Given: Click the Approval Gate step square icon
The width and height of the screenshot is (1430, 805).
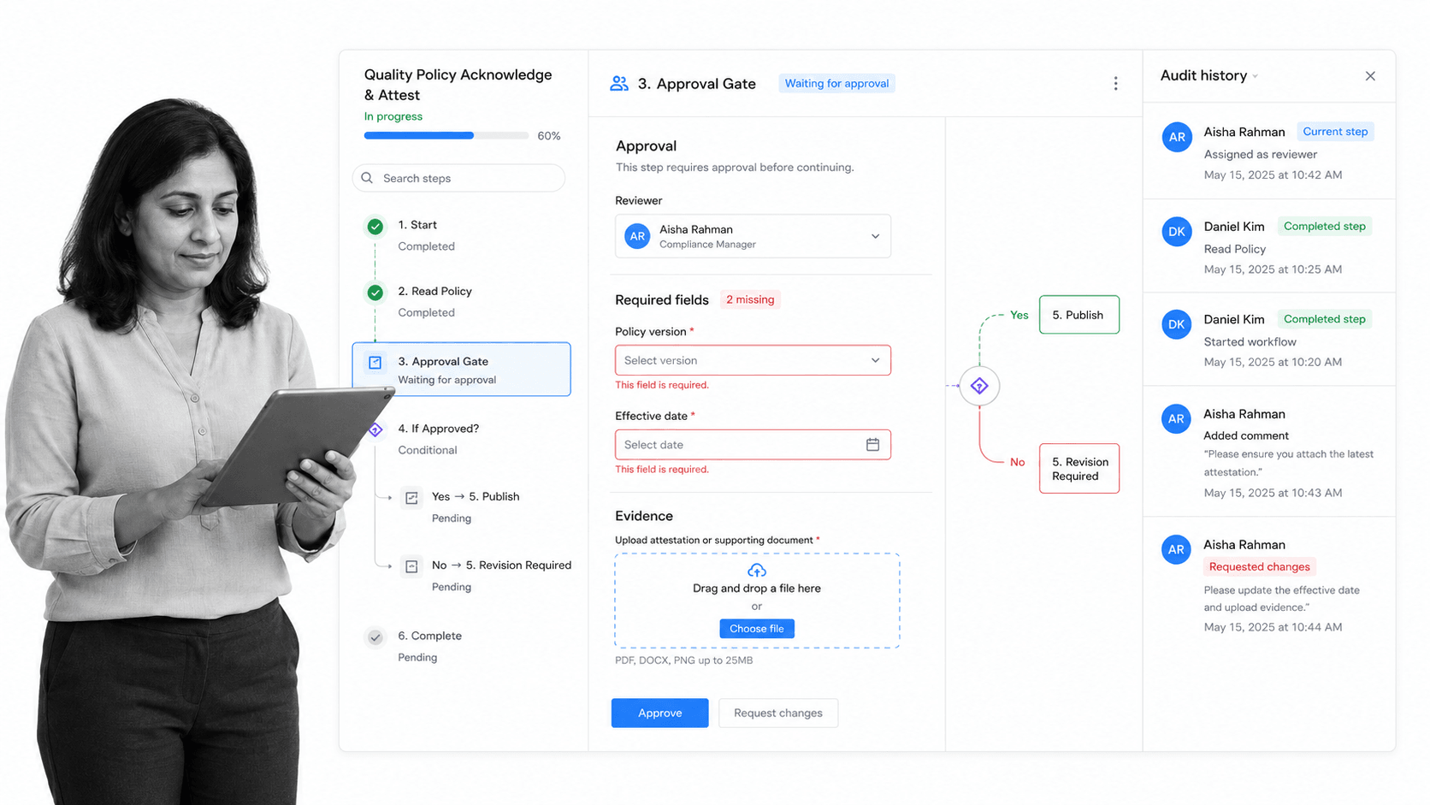Looking at the screenshot, I should tap(375, 362).
